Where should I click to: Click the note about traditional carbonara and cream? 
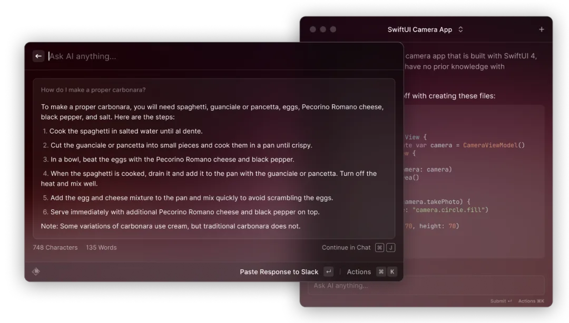pyautogui.click(x=171, y=226)
